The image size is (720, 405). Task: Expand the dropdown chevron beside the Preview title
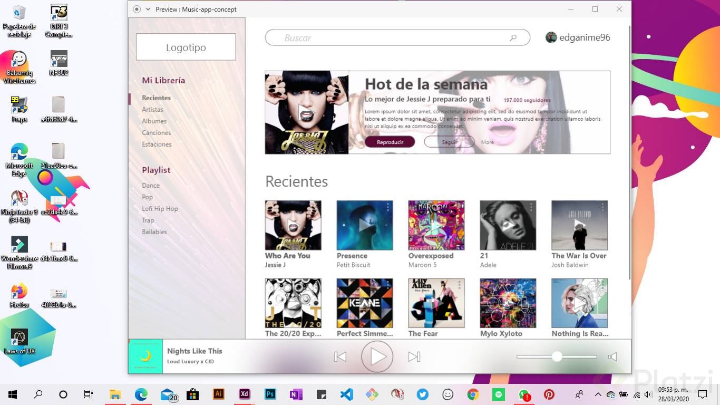point(148,9)
